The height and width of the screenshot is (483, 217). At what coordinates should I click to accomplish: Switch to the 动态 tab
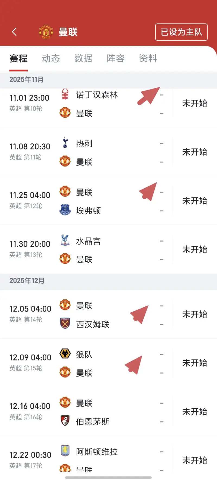(51, 58)
